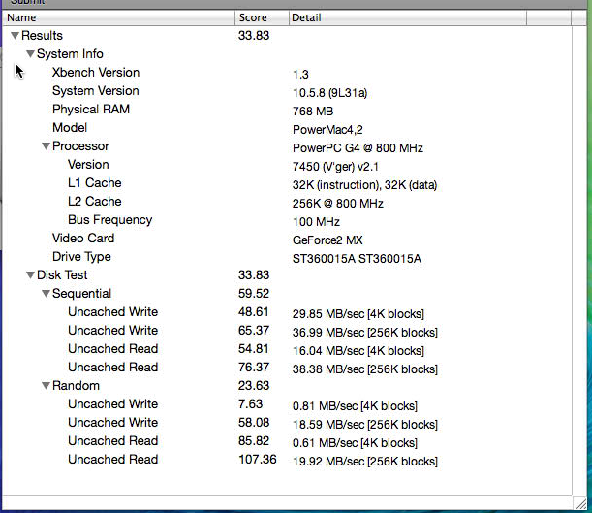Collapse the Disk Test disclosure triangle
The image size is (592, 513).
click(31, 275)
